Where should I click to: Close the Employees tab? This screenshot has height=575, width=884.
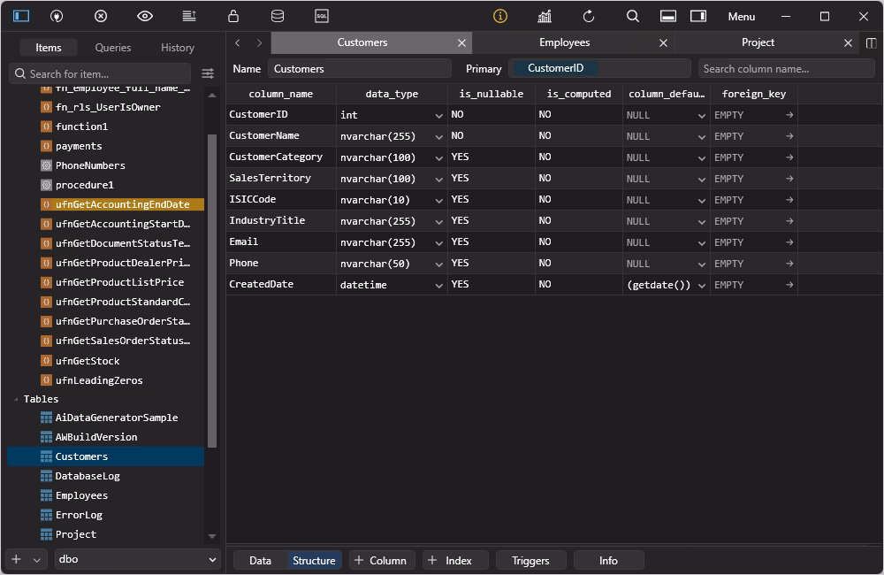coord(664,42)
